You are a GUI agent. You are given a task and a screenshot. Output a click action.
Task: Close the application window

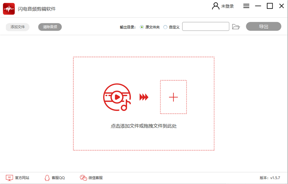pyautogui.click(x=281, y=6)
